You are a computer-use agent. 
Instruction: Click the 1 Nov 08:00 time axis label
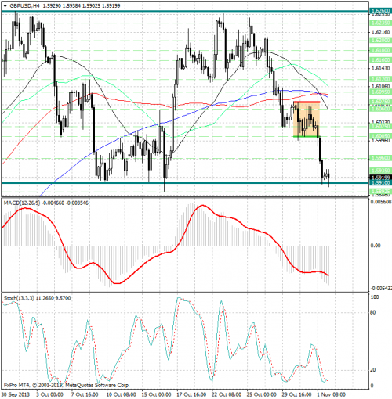pyautogui.click(x=332, y=394)
